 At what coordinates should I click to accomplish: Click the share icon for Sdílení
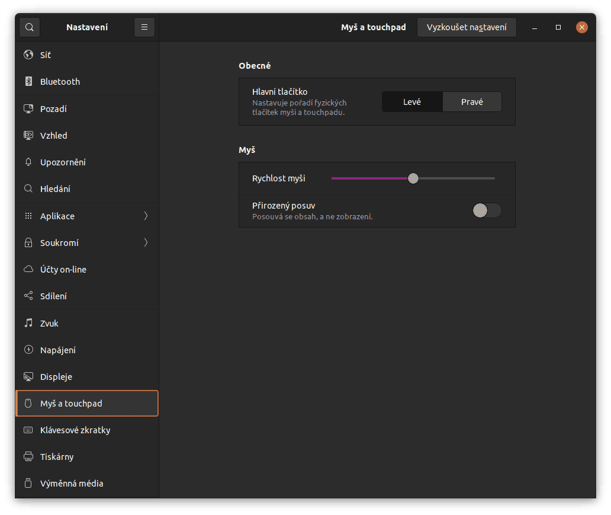point(28,296)
